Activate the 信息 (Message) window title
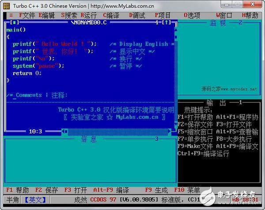The image size is (265, 210). (x=89, y=139)
